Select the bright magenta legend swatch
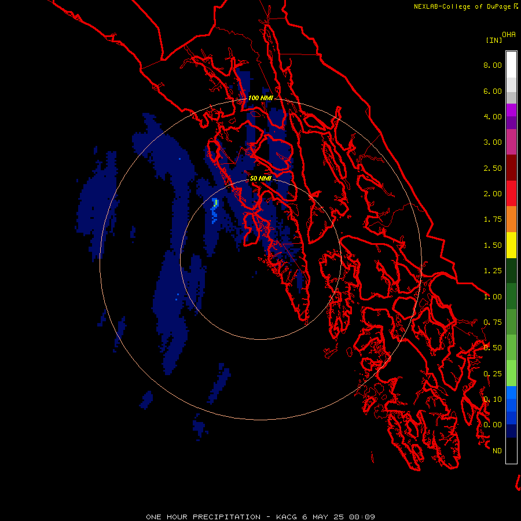The image size is (521, 521). click(511, 110)
